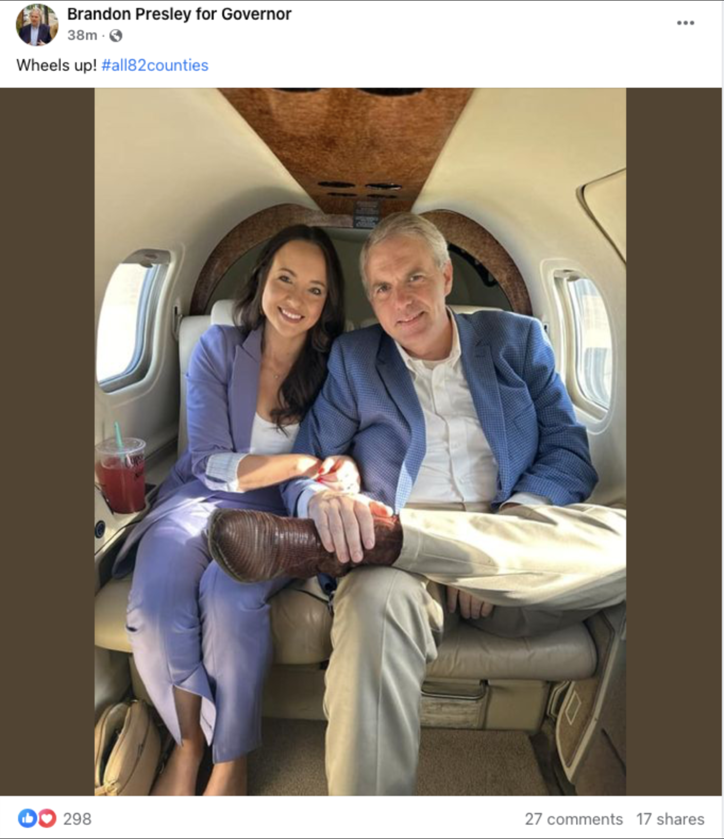Open the Brandon Presley page profile picture
724x839 pixels.
(x=37, y=24)
